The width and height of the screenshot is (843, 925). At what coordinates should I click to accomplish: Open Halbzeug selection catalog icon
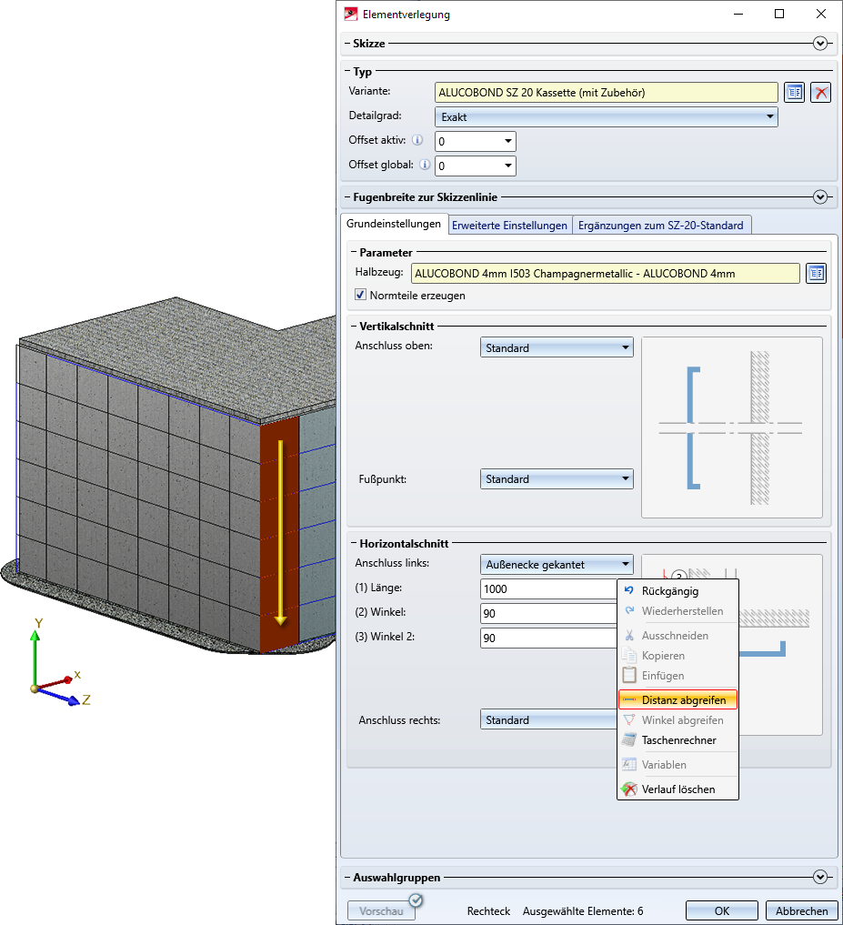point(816,273)
